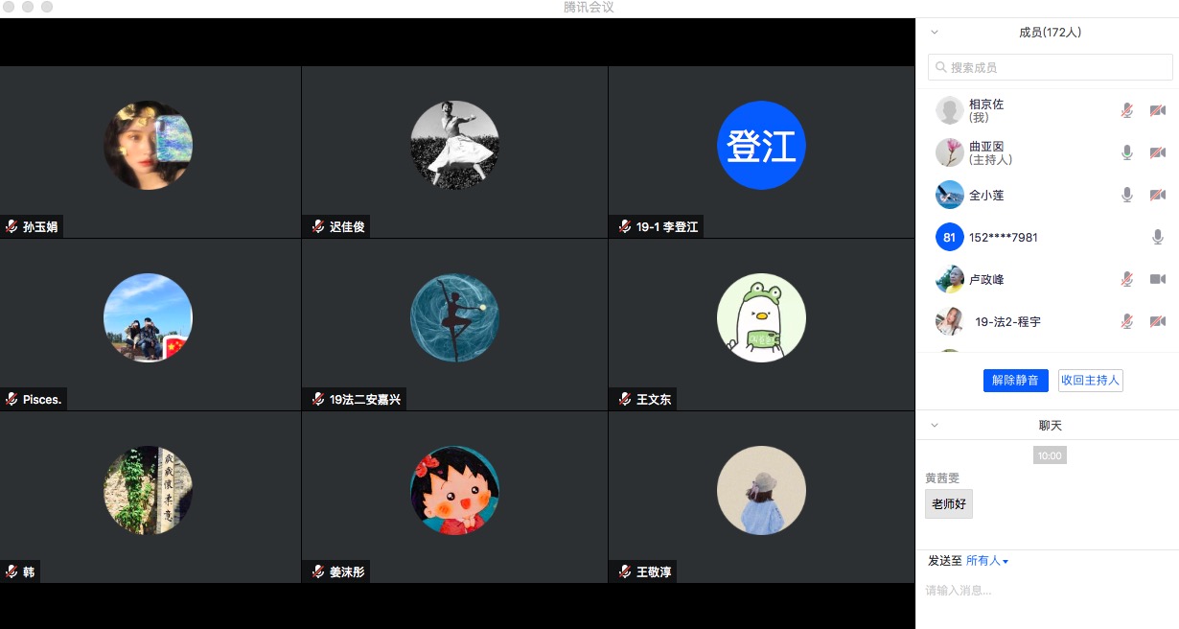1179x629 pixels.
Task: Open the 所有人 recipient dropdown
Action: tap(987, 561)
